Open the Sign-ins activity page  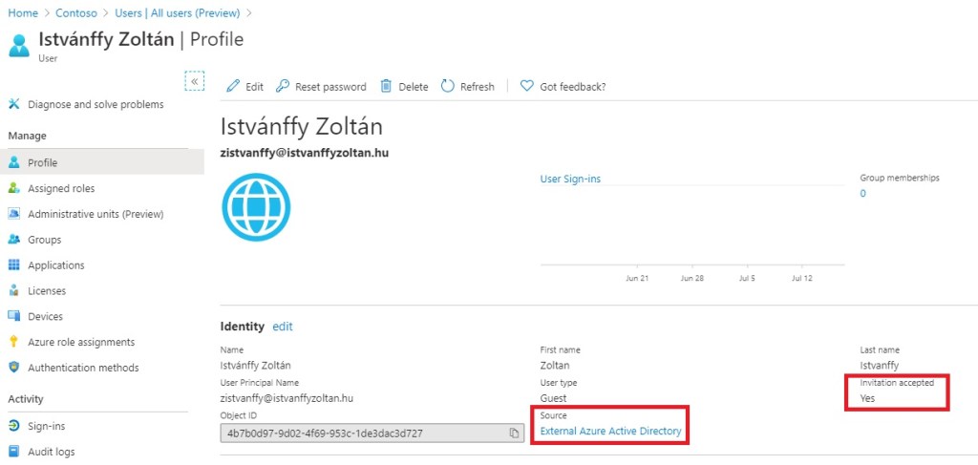(x=47, y=426)
